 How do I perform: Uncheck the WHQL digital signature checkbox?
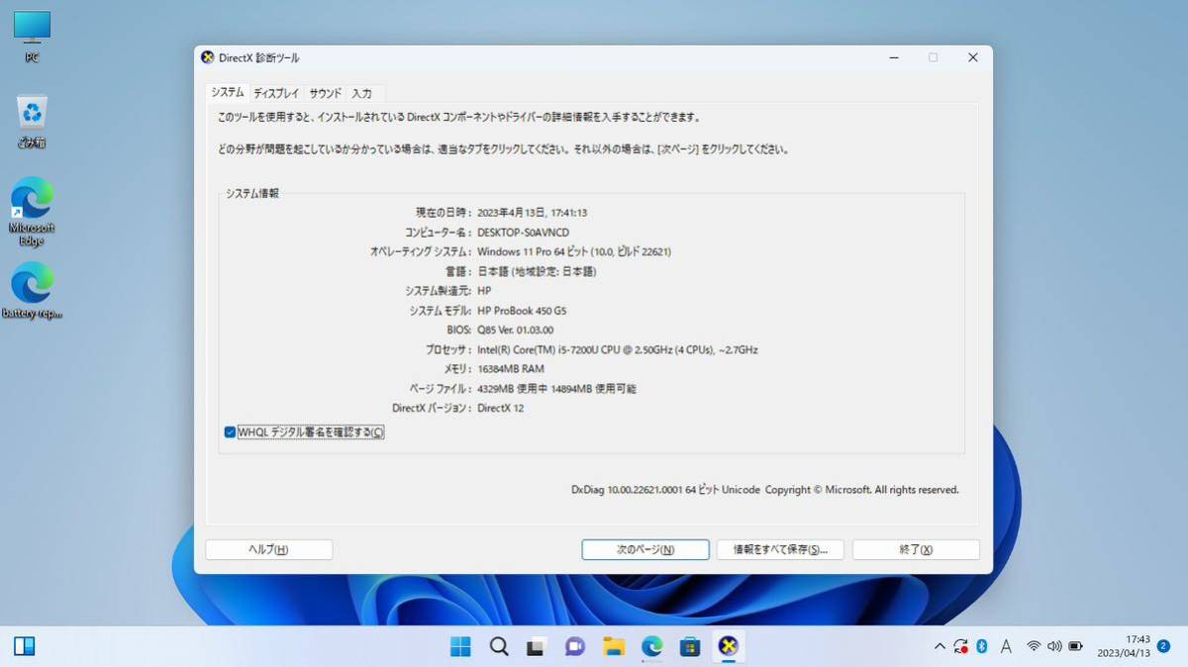pyautogui.click(x=230, y=432)
